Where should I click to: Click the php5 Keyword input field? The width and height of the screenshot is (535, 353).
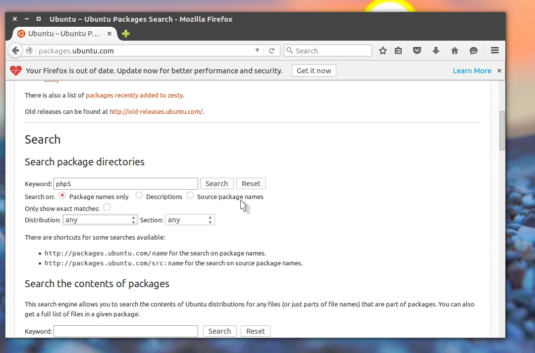point(125,184)
